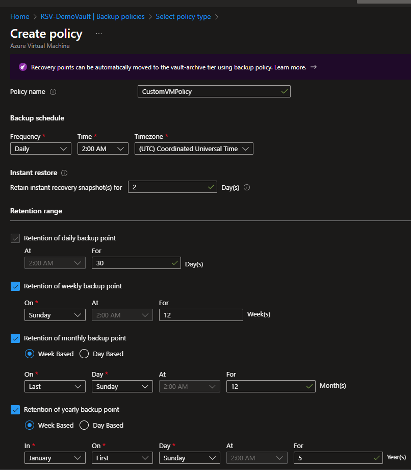Go to Home in the breadcrumb
The image size is (411, 470).
[20, 16]
